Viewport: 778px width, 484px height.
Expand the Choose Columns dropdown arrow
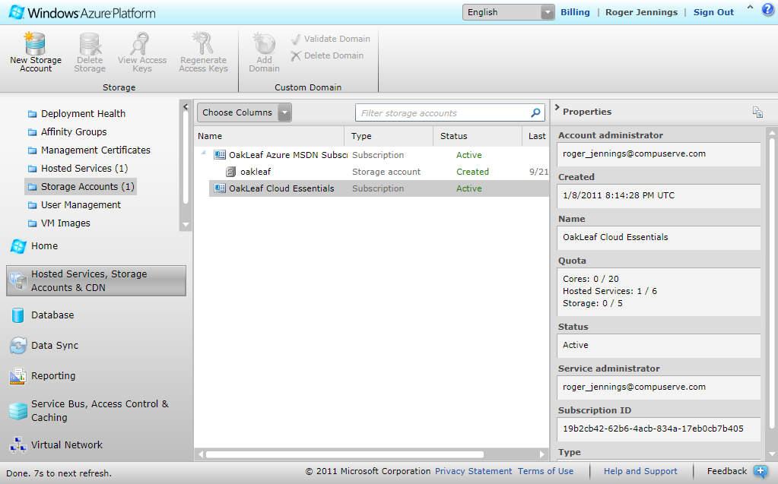(284, 112)
